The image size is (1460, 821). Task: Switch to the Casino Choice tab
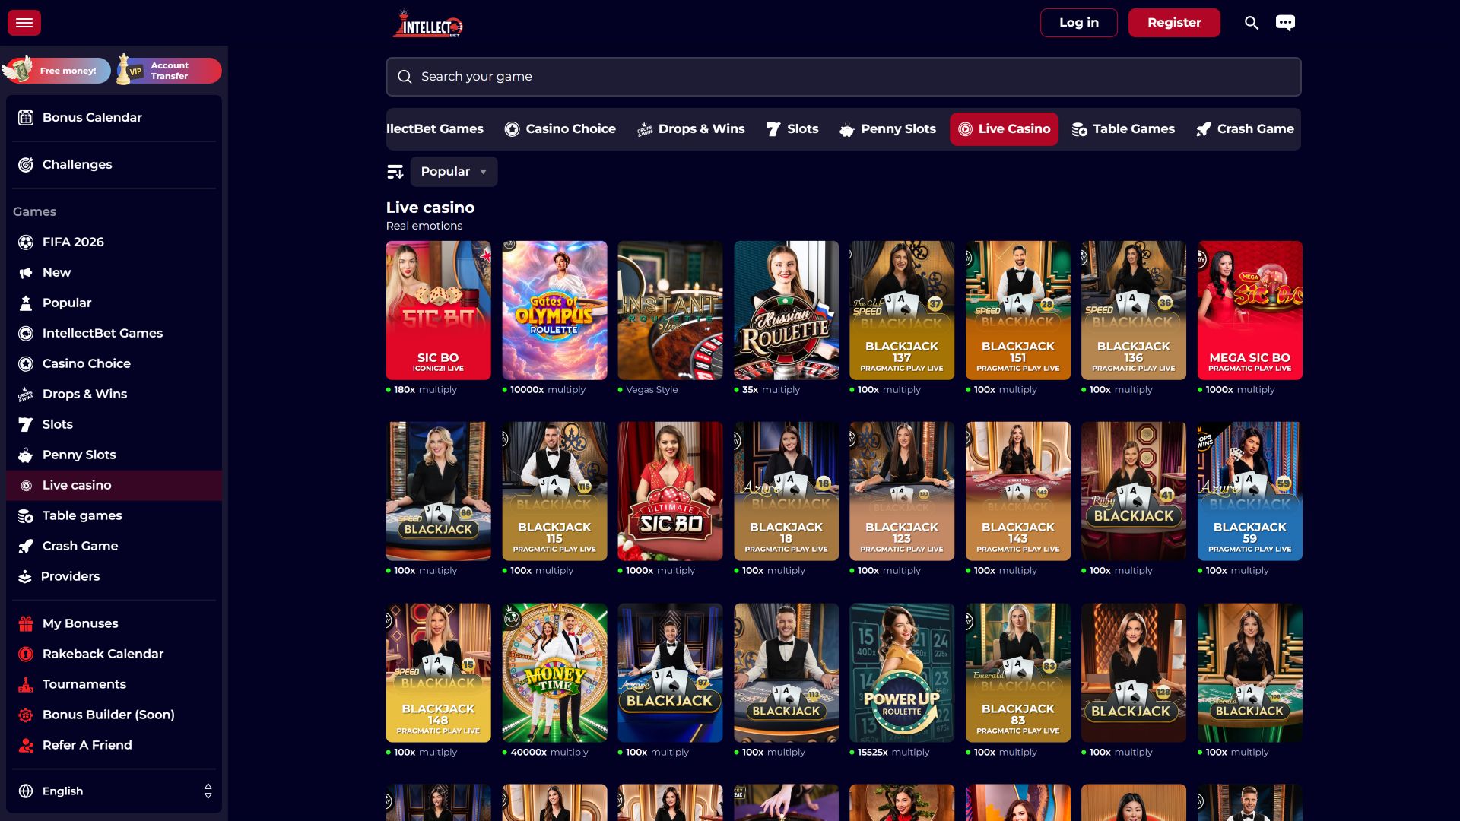point(560,129)
